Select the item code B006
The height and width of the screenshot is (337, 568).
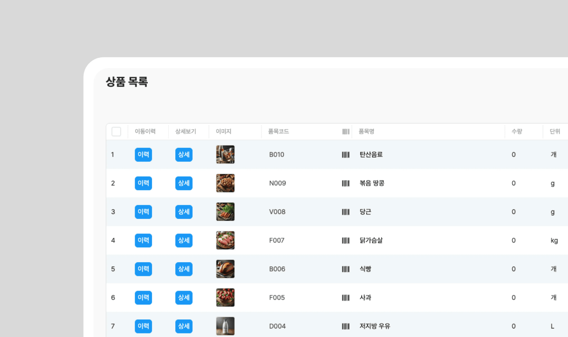[277, 269]
